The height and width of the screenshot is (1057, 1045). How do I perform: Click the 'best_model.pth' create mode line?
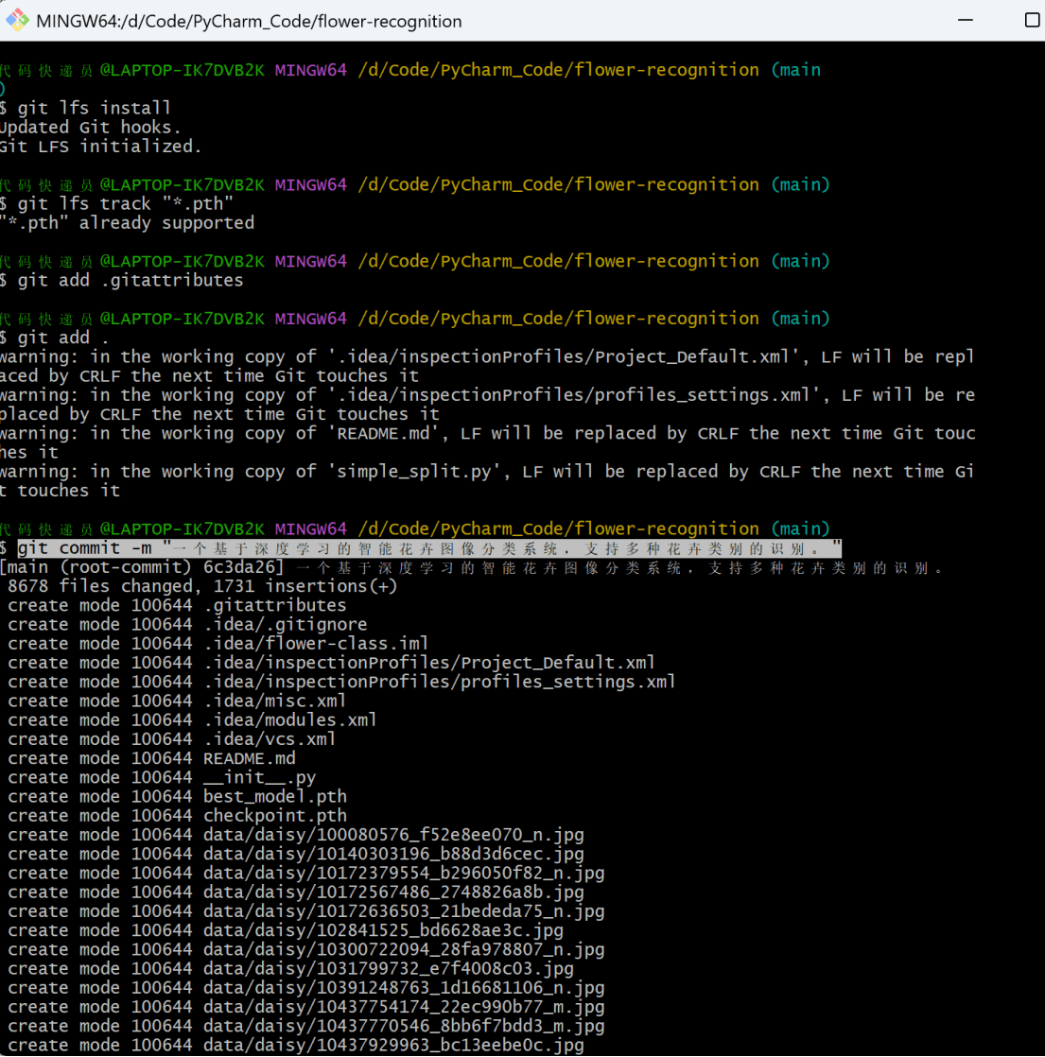(178, 797)
